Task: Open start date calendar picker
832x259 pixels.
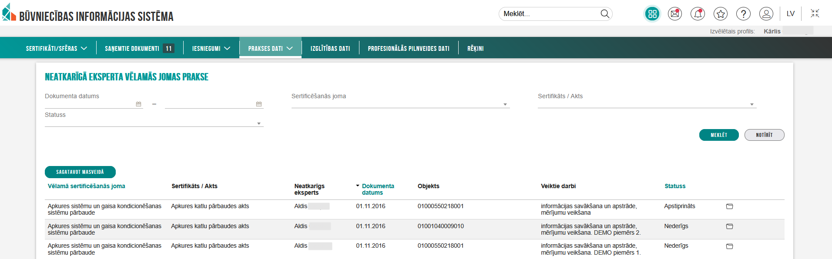Action: (138, 104)
